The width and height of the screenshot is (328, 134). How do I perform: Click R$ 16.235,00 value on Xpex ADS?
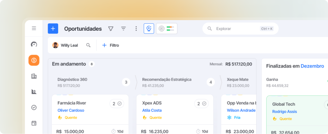coord(155,132)
